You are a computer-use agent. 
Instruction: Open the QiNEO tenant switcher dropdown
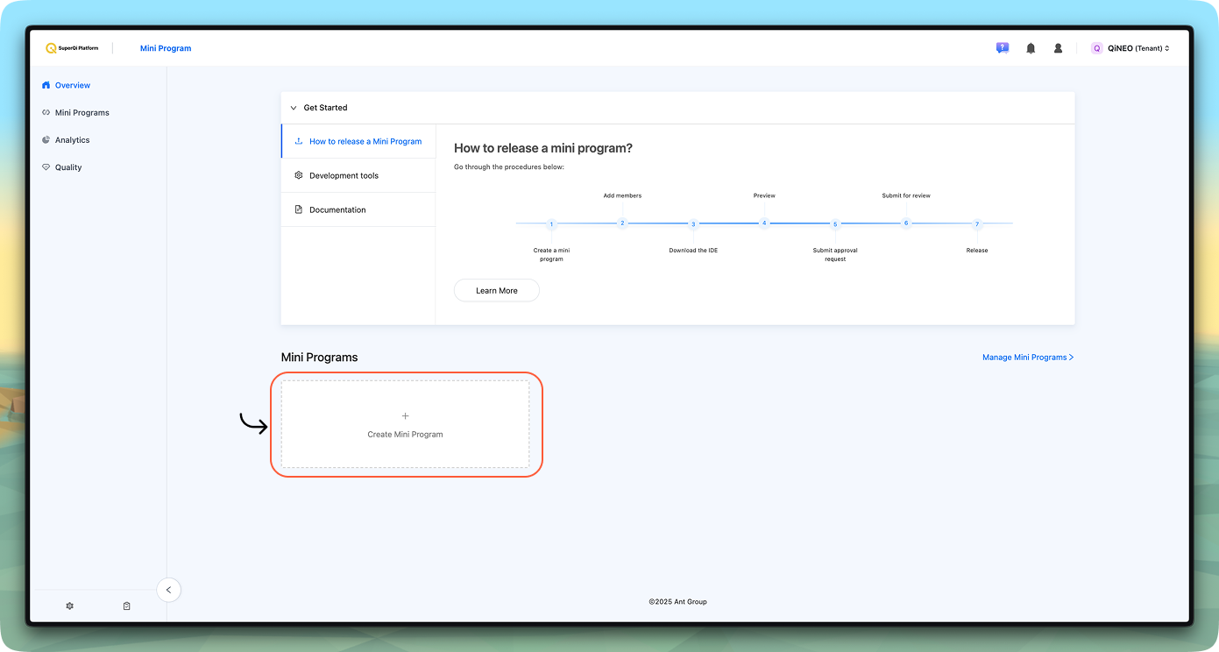[x=1130, y=48]
